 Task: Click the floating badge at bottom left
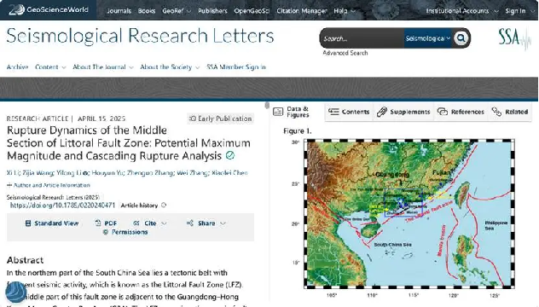(x=16, y=292)
